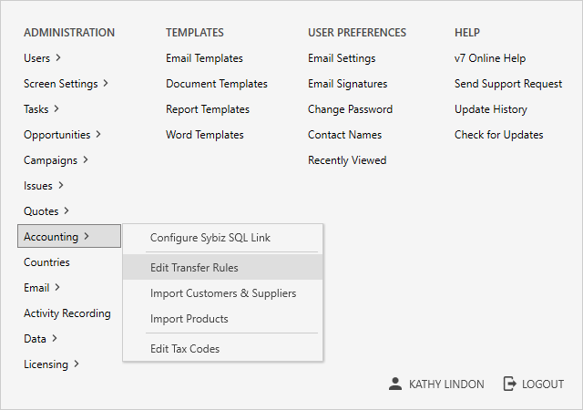
Task: Click the Logout door icon
Action: click(510, 384)
